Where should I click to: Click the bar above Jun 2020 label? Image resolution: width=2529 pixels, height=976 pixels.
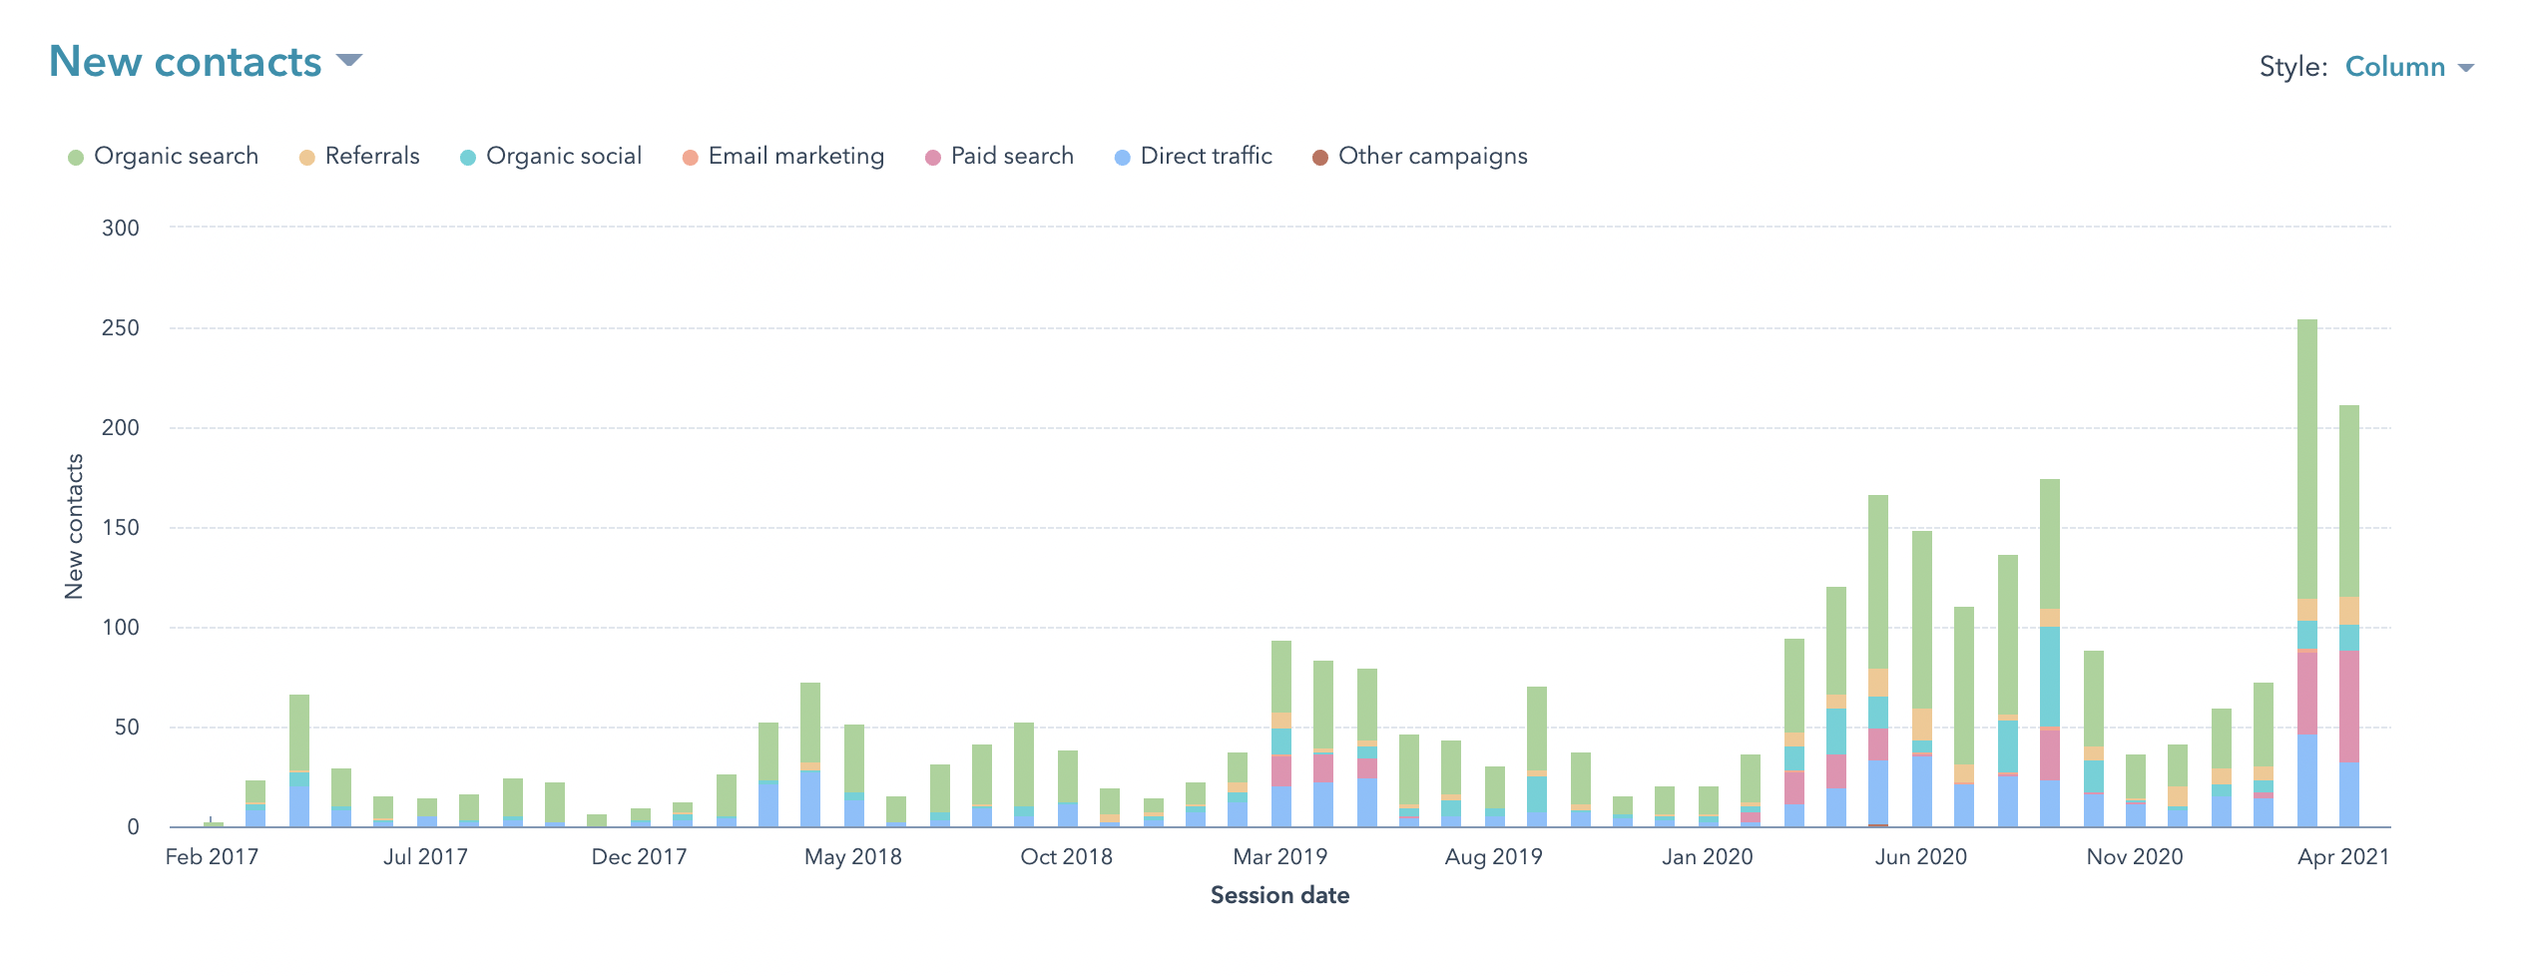(x=1922, y=679)
